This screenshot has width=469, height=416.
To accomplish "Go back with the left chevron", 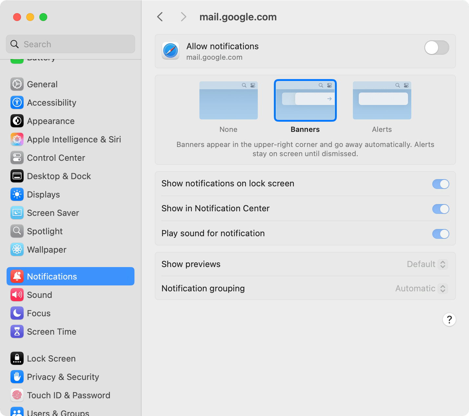I will pos(160,17).
